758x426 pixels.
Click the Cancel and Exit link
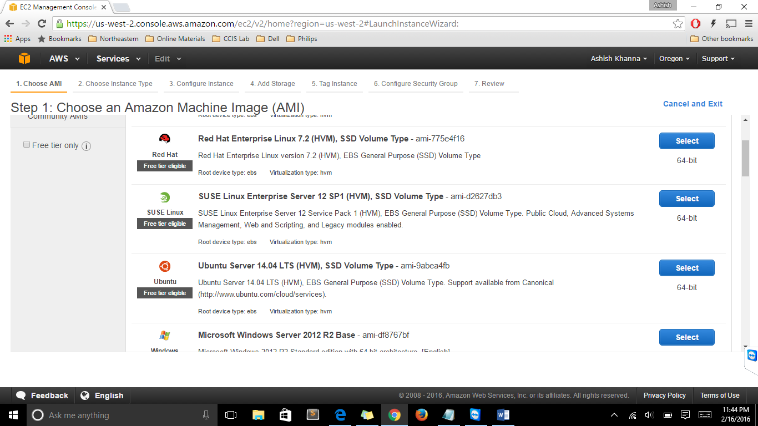(x=693, y=104)
